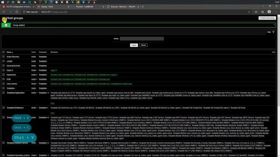Screen dimensions: 280x157
Task: Open the Linux servers host group
Action: [12, 84]
